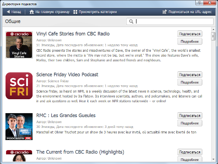Browse categories with the grid icon
The height and width of the screenshot is (164, 218).
(x=75, y=12)
